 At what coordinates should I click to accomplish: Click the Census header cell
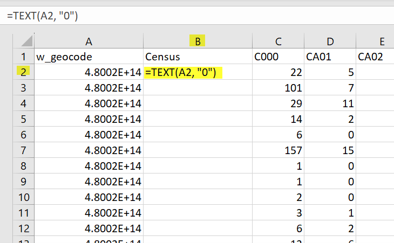coord(198,57)
